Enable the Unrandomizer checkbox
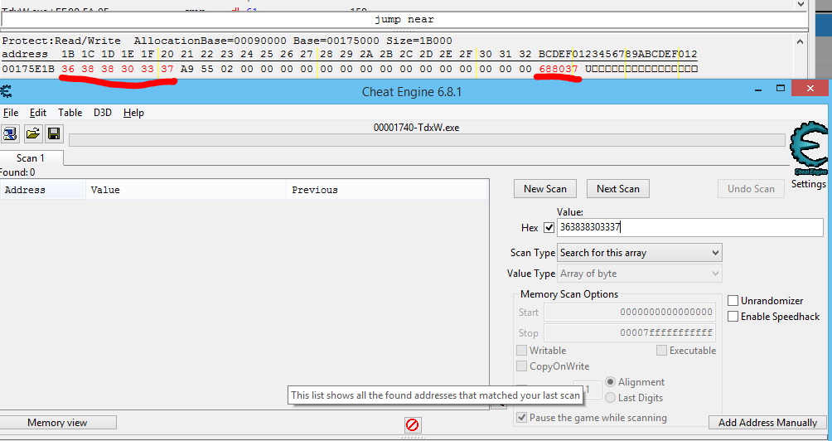Screen dimensions: 832x441 click(x=733, y=301)
